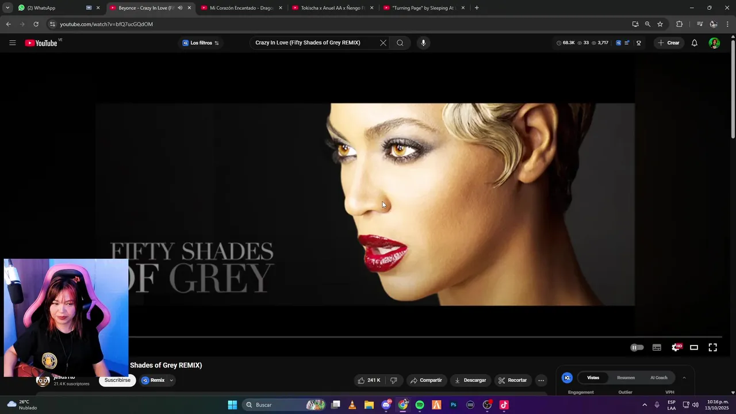The image size is (736, 414).
Task: Open the tab search dropdown arrow
Action: (x=7, y=8)
